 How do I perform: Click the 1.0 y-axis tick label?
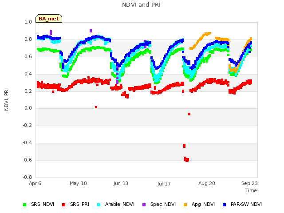(x=28, y=22)
